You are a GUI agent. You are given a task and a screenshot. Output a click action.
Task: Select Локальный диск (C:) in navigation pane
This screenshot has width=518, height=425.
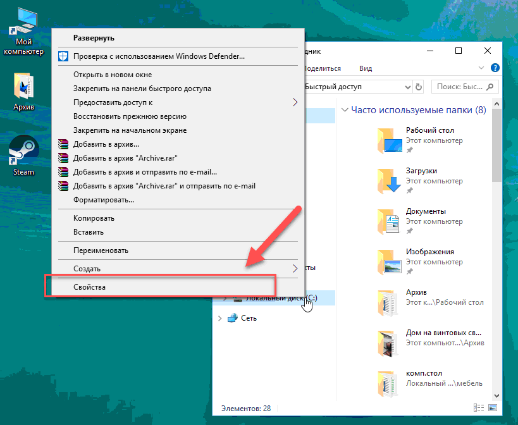(x=274, y=298)
